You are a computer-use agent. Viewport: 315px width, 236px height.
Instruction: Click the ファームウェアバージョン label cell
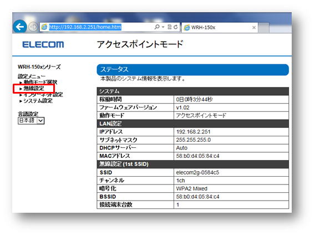[x=135, y=107]
